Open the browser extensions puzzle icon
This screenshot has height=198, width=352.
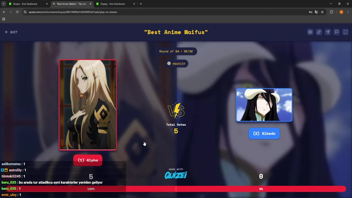pyautogui.click(x=331, y=12)
